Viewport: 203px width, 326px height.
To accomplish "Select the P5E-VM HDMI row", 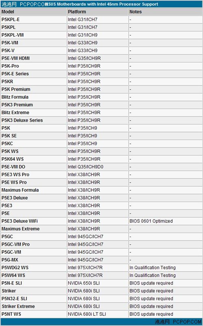I will pyautogui.click(x=101, y=58).
